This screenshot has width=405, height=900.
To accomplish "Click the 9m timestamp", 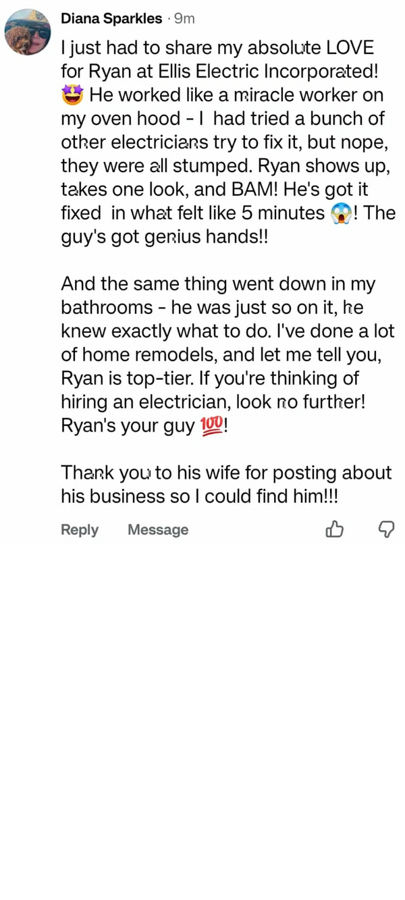I will (184, 19).
